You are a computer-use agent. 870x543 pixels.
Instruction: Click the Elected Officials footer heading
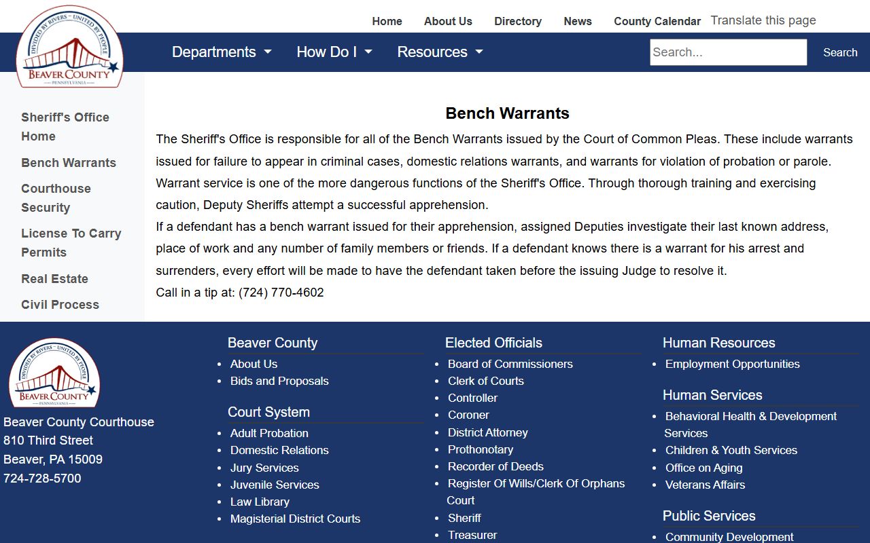pyautogui.click(x=493, y=343)
